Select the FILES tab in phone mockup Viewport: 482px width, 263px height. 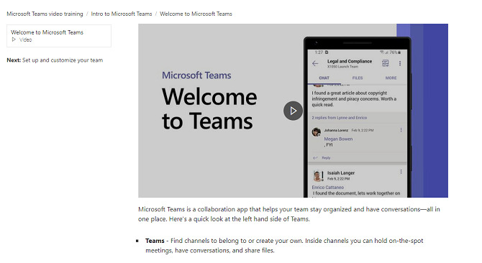pos(358,78)
